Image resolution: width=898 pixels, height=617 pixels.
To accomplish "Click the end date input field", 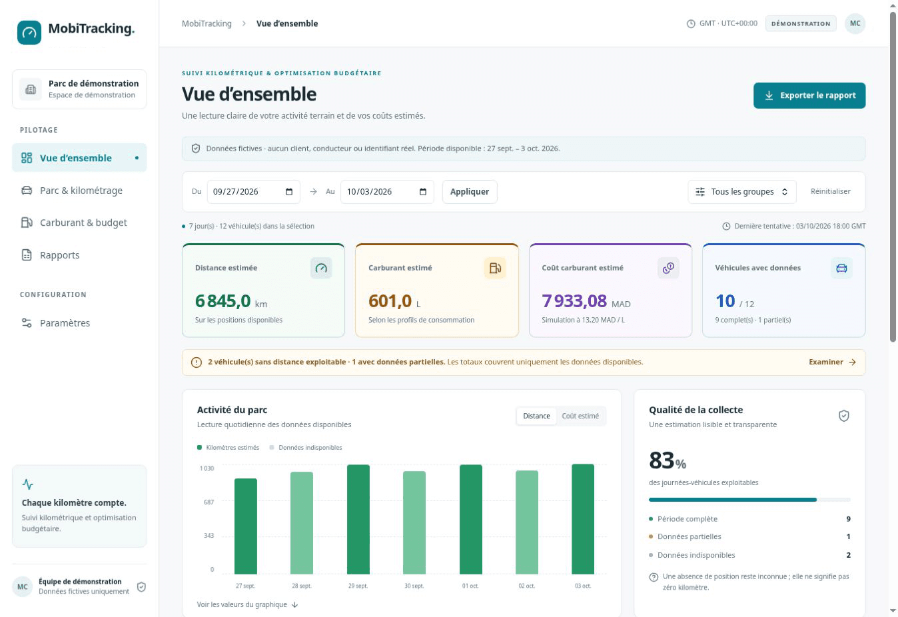I will 387,192.
